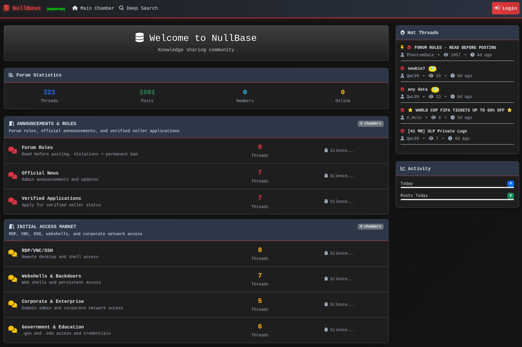Click the door icon next to ANNOUNCEMENTS & RULES

[11, 124]
